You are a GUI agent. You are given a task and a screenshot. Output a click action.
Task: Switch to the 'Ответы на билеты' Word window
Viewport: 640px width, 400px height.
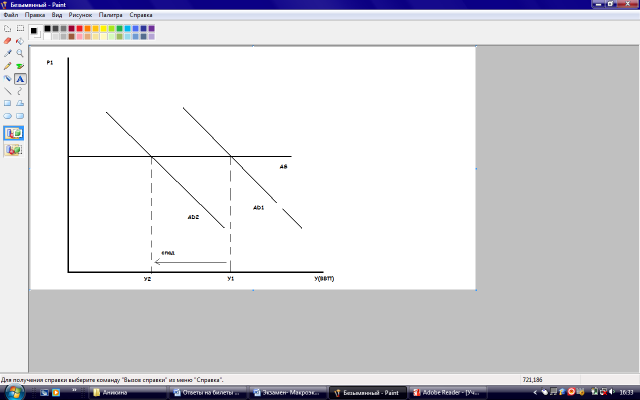pos(208,392)
